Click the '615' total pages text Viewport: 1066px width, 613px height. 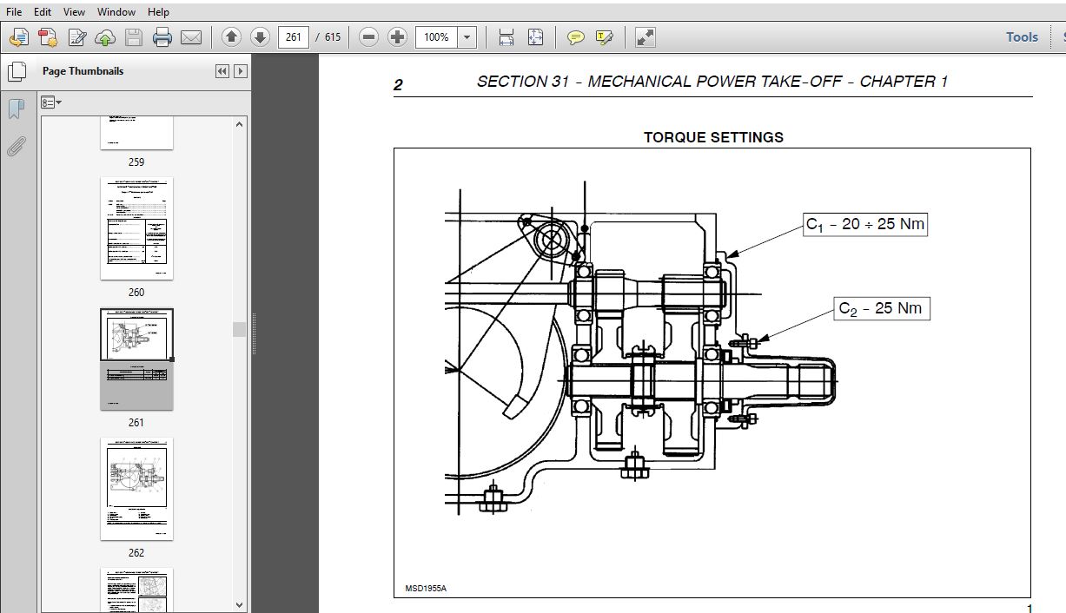click(x=333, y=37)
